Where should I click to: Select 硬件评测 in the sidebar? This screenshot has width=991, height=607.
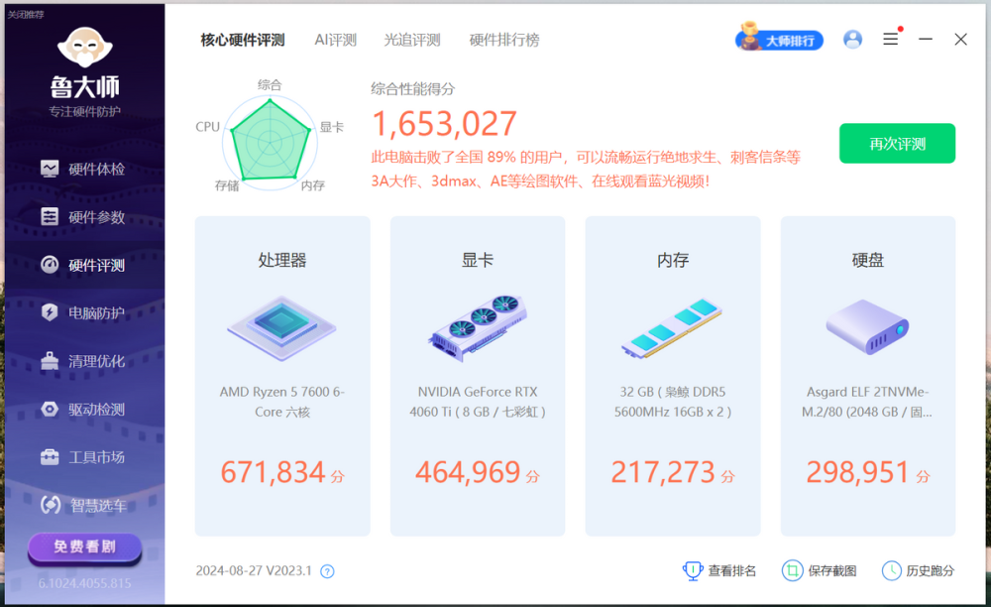(x=83, y=265)
